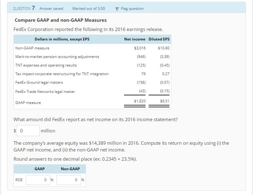Click the $3,016 net income value
Viewport: 253px width, 195px height.
140,48
